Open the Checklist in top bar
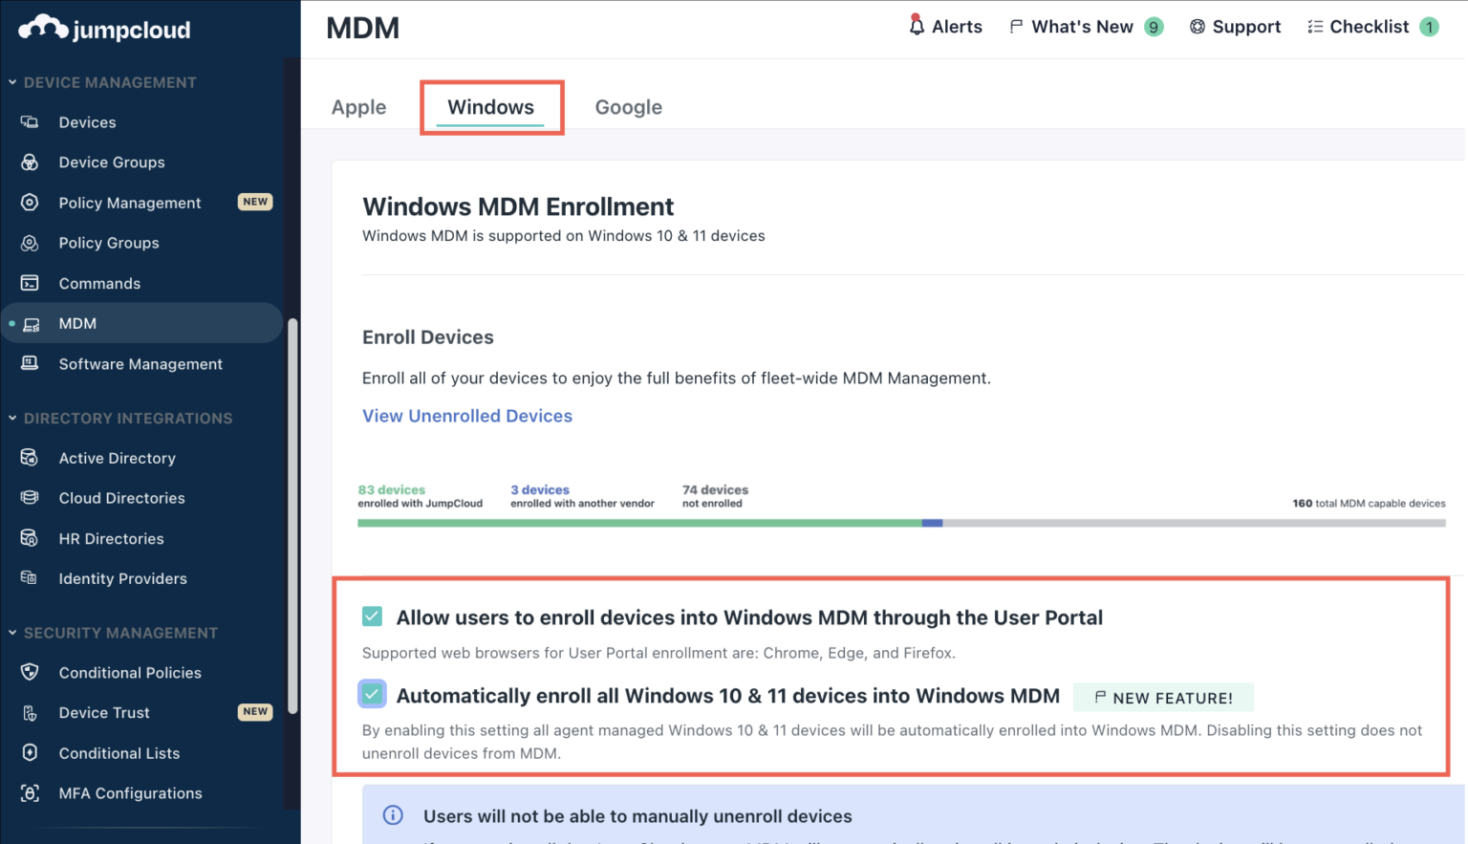Viewport: 1468px width, 844px height. coord(1370,26)
